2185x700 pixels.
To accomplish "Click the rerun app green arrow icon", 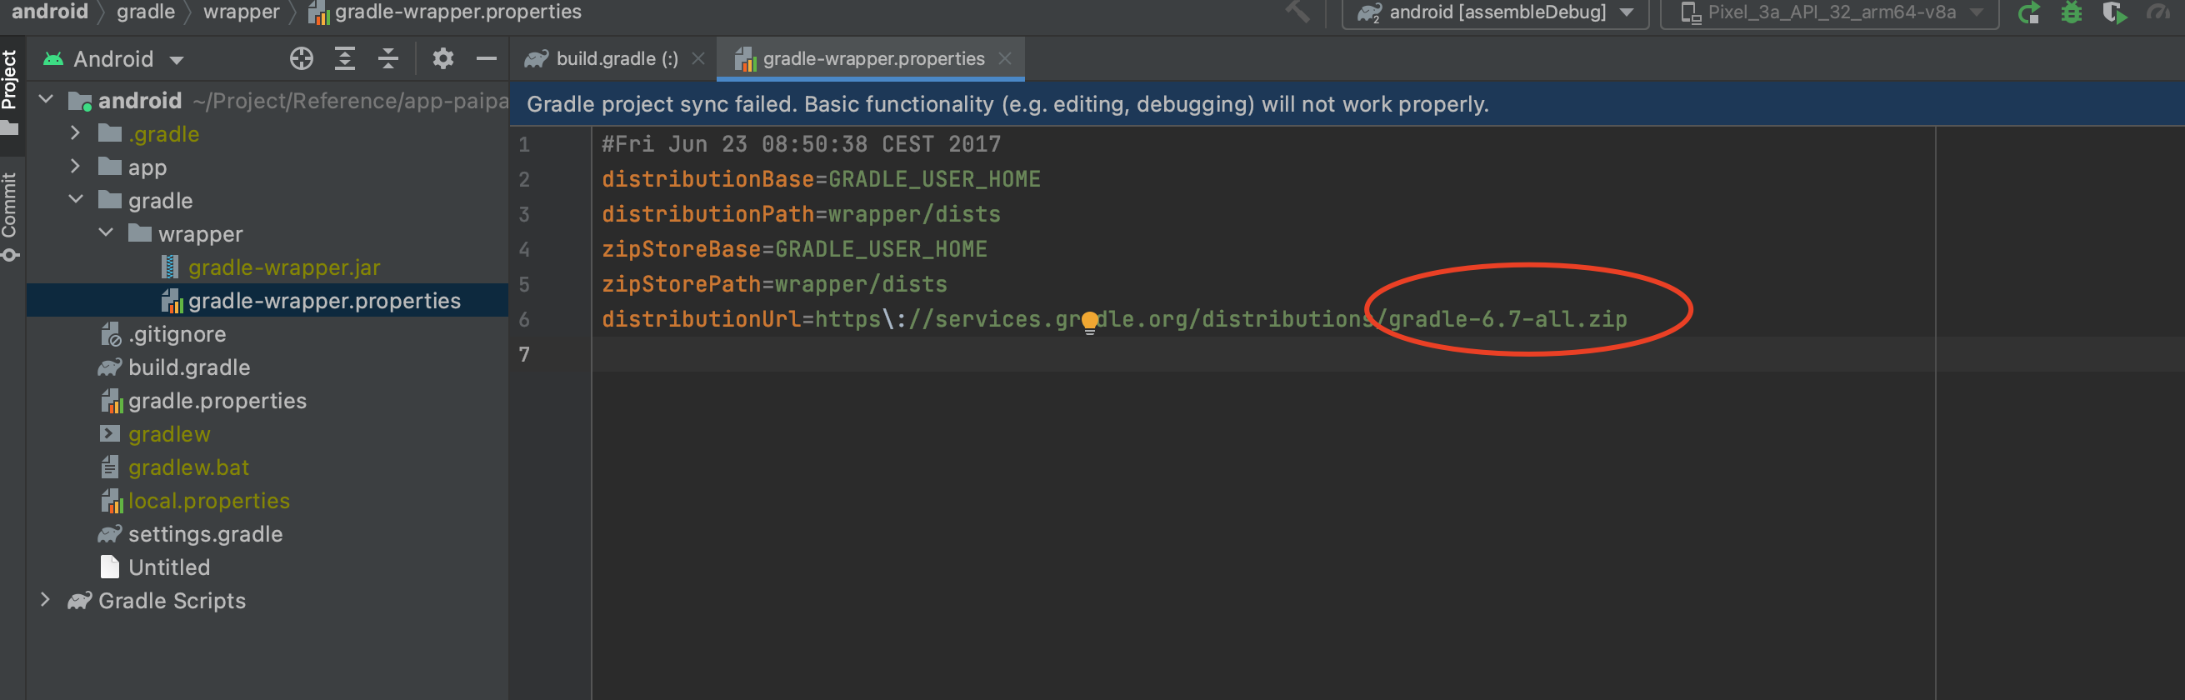I will point(2028,12).
